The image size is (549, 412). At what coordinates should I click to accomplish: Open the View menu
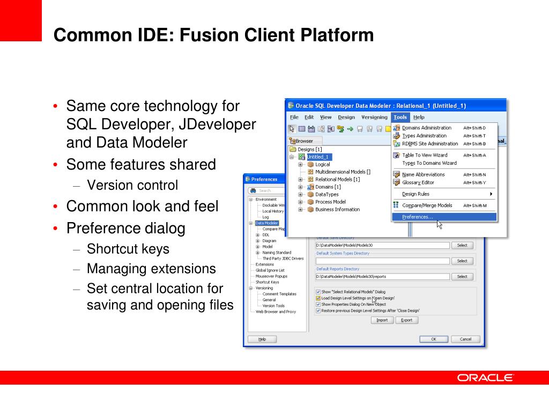(x=325, y=117)
